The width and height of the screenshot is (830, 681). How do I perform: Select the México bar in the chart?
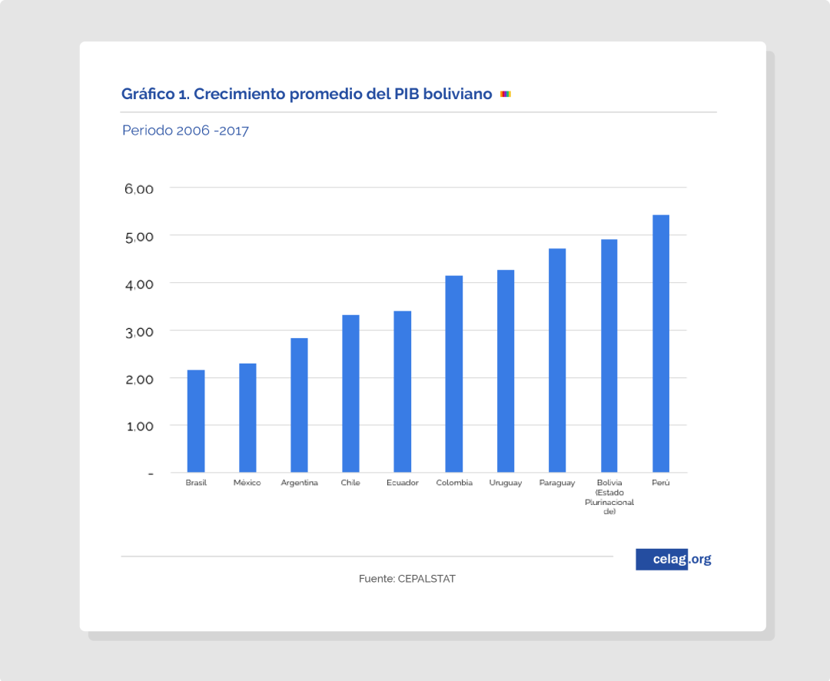click(247, 418)
